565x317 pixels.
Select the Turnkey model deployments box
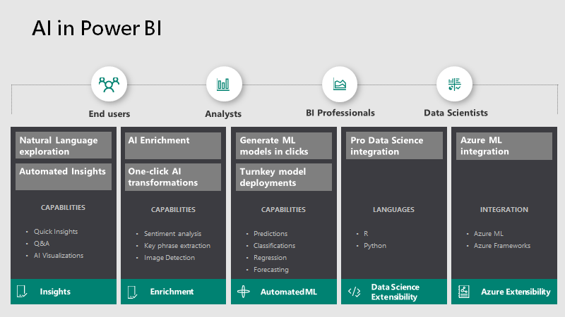[x=284, y=177]
